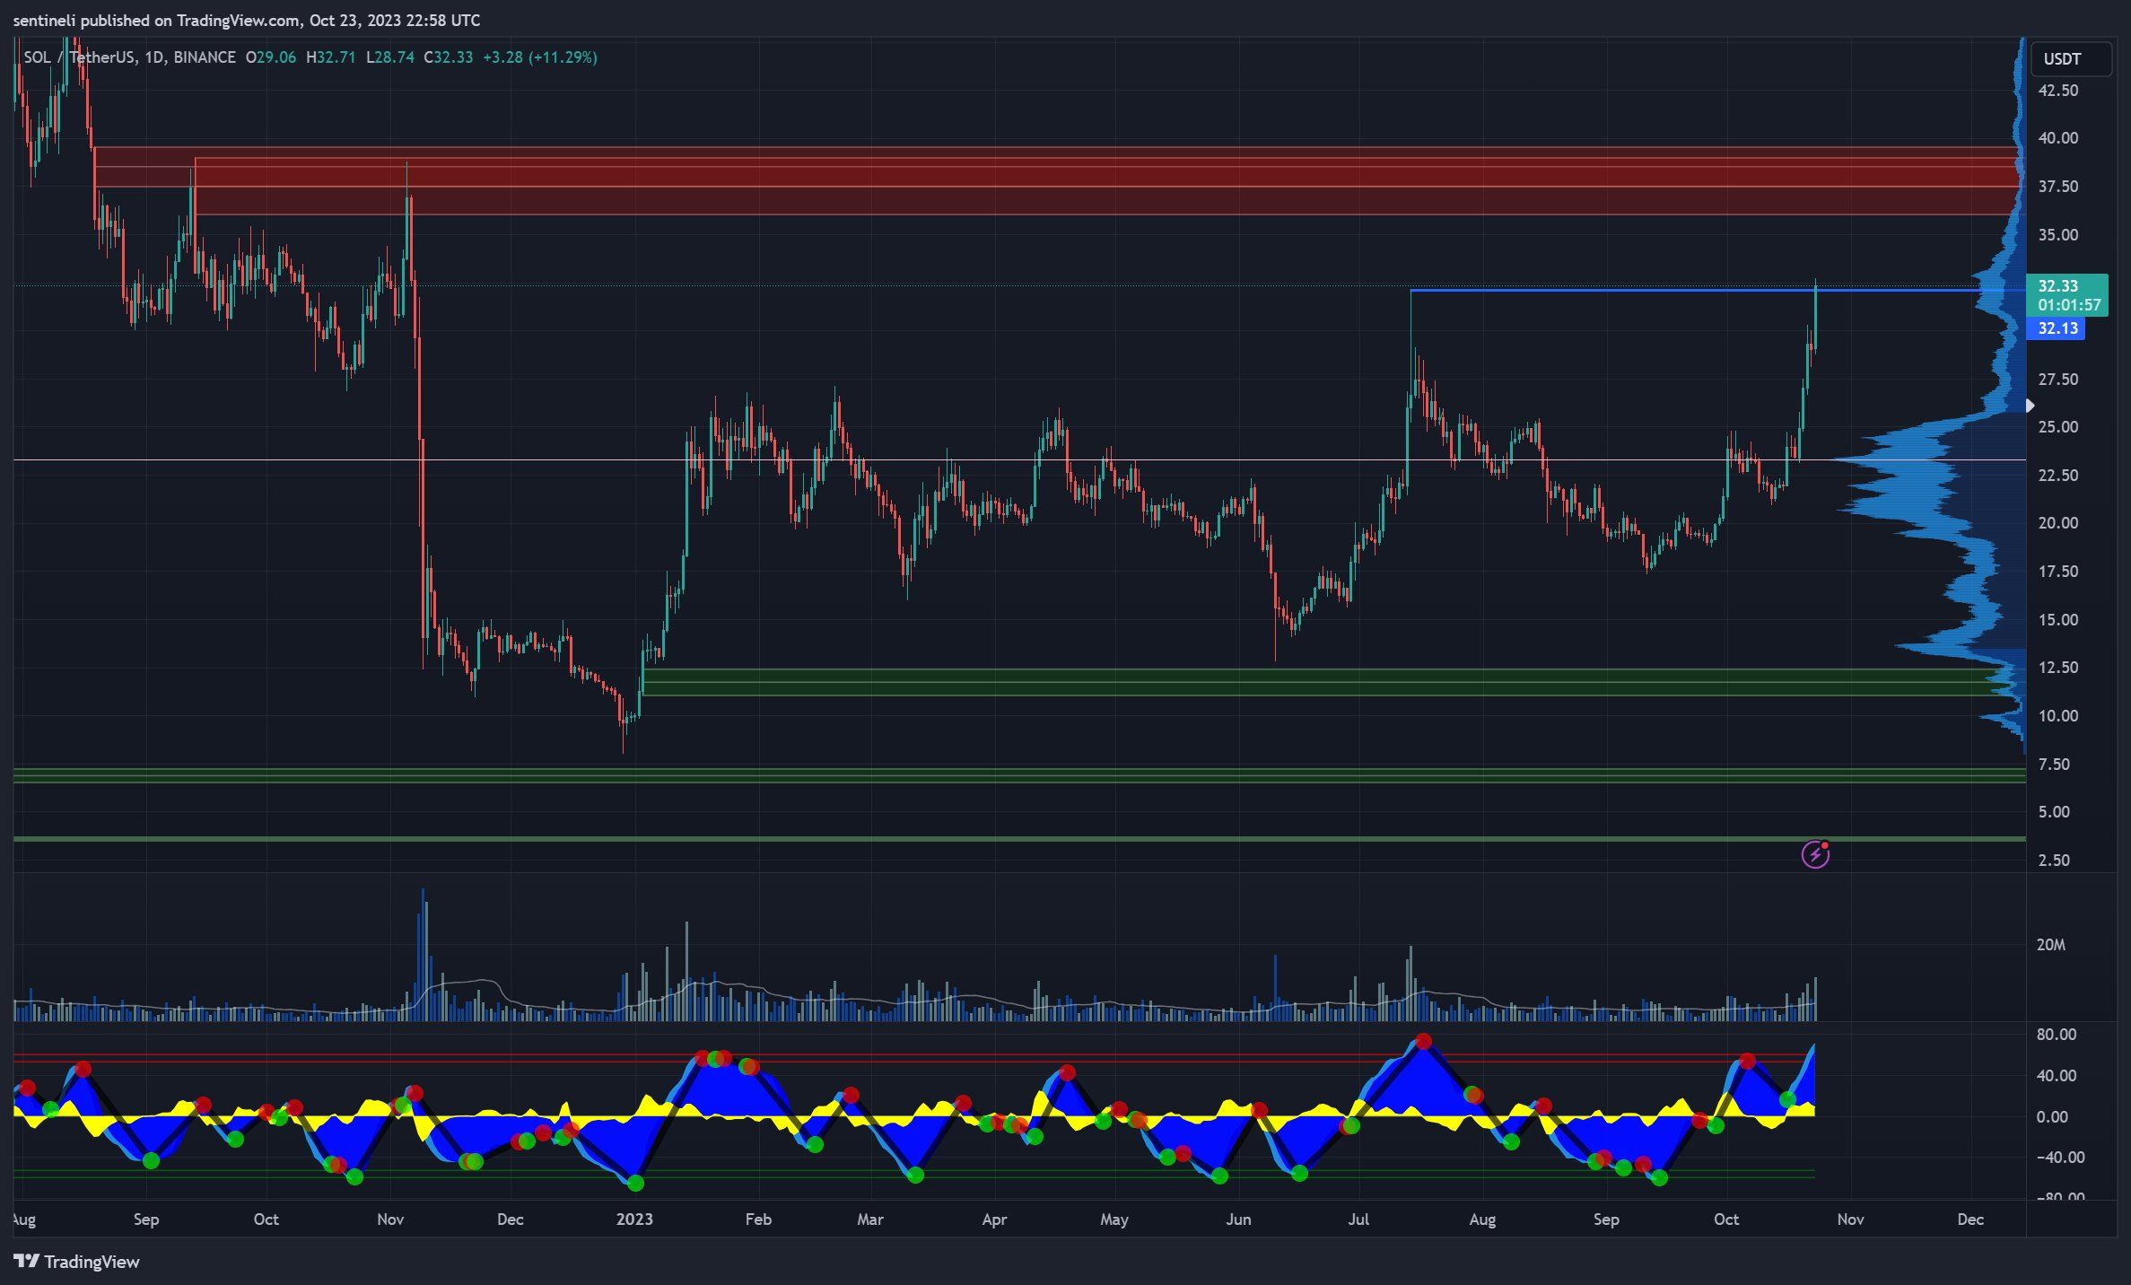
Task: Click the 1D interval in chart legend
Action: point(153,57)
